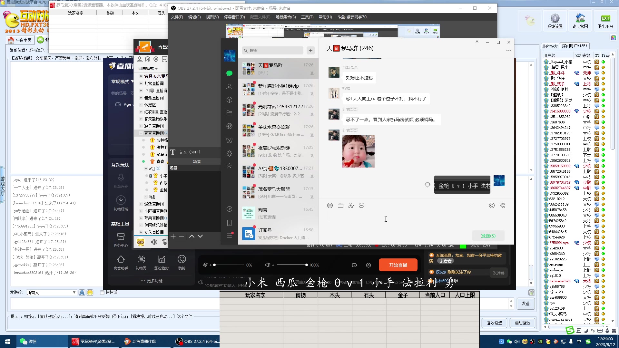The width and height of the screenshot is (619, 348).
Task: Click the WeChat screenshot scissors icon
Action: 351,206
